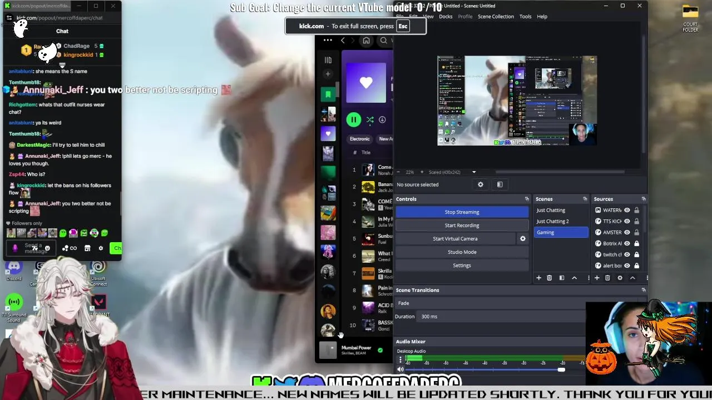Screen dimensions: 712x400
Task: Go to Home in music player
Action: (x=366, y=41)
